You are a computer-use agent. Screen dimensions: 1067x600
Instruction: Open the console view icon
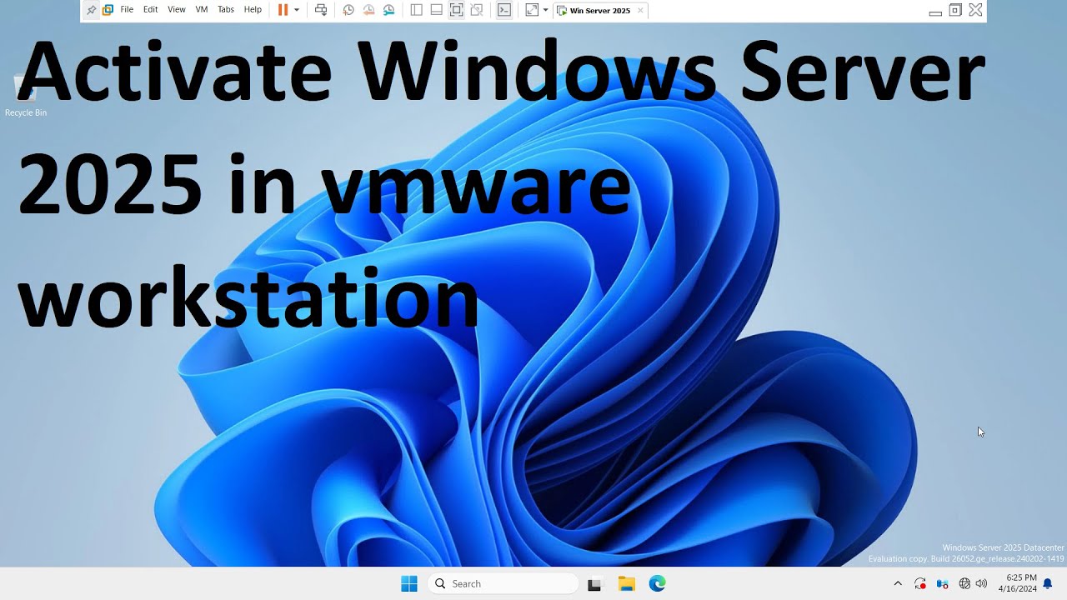click(x=504, y=10)
